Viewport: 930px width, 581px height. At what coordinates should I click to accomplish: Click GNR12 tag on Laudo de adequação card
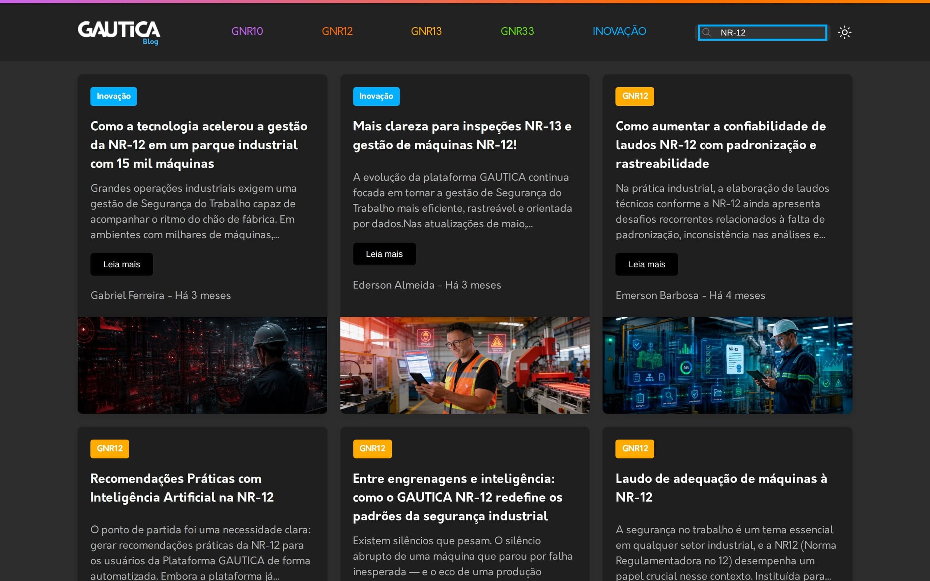pyautogui.click(x=635, y=448)
